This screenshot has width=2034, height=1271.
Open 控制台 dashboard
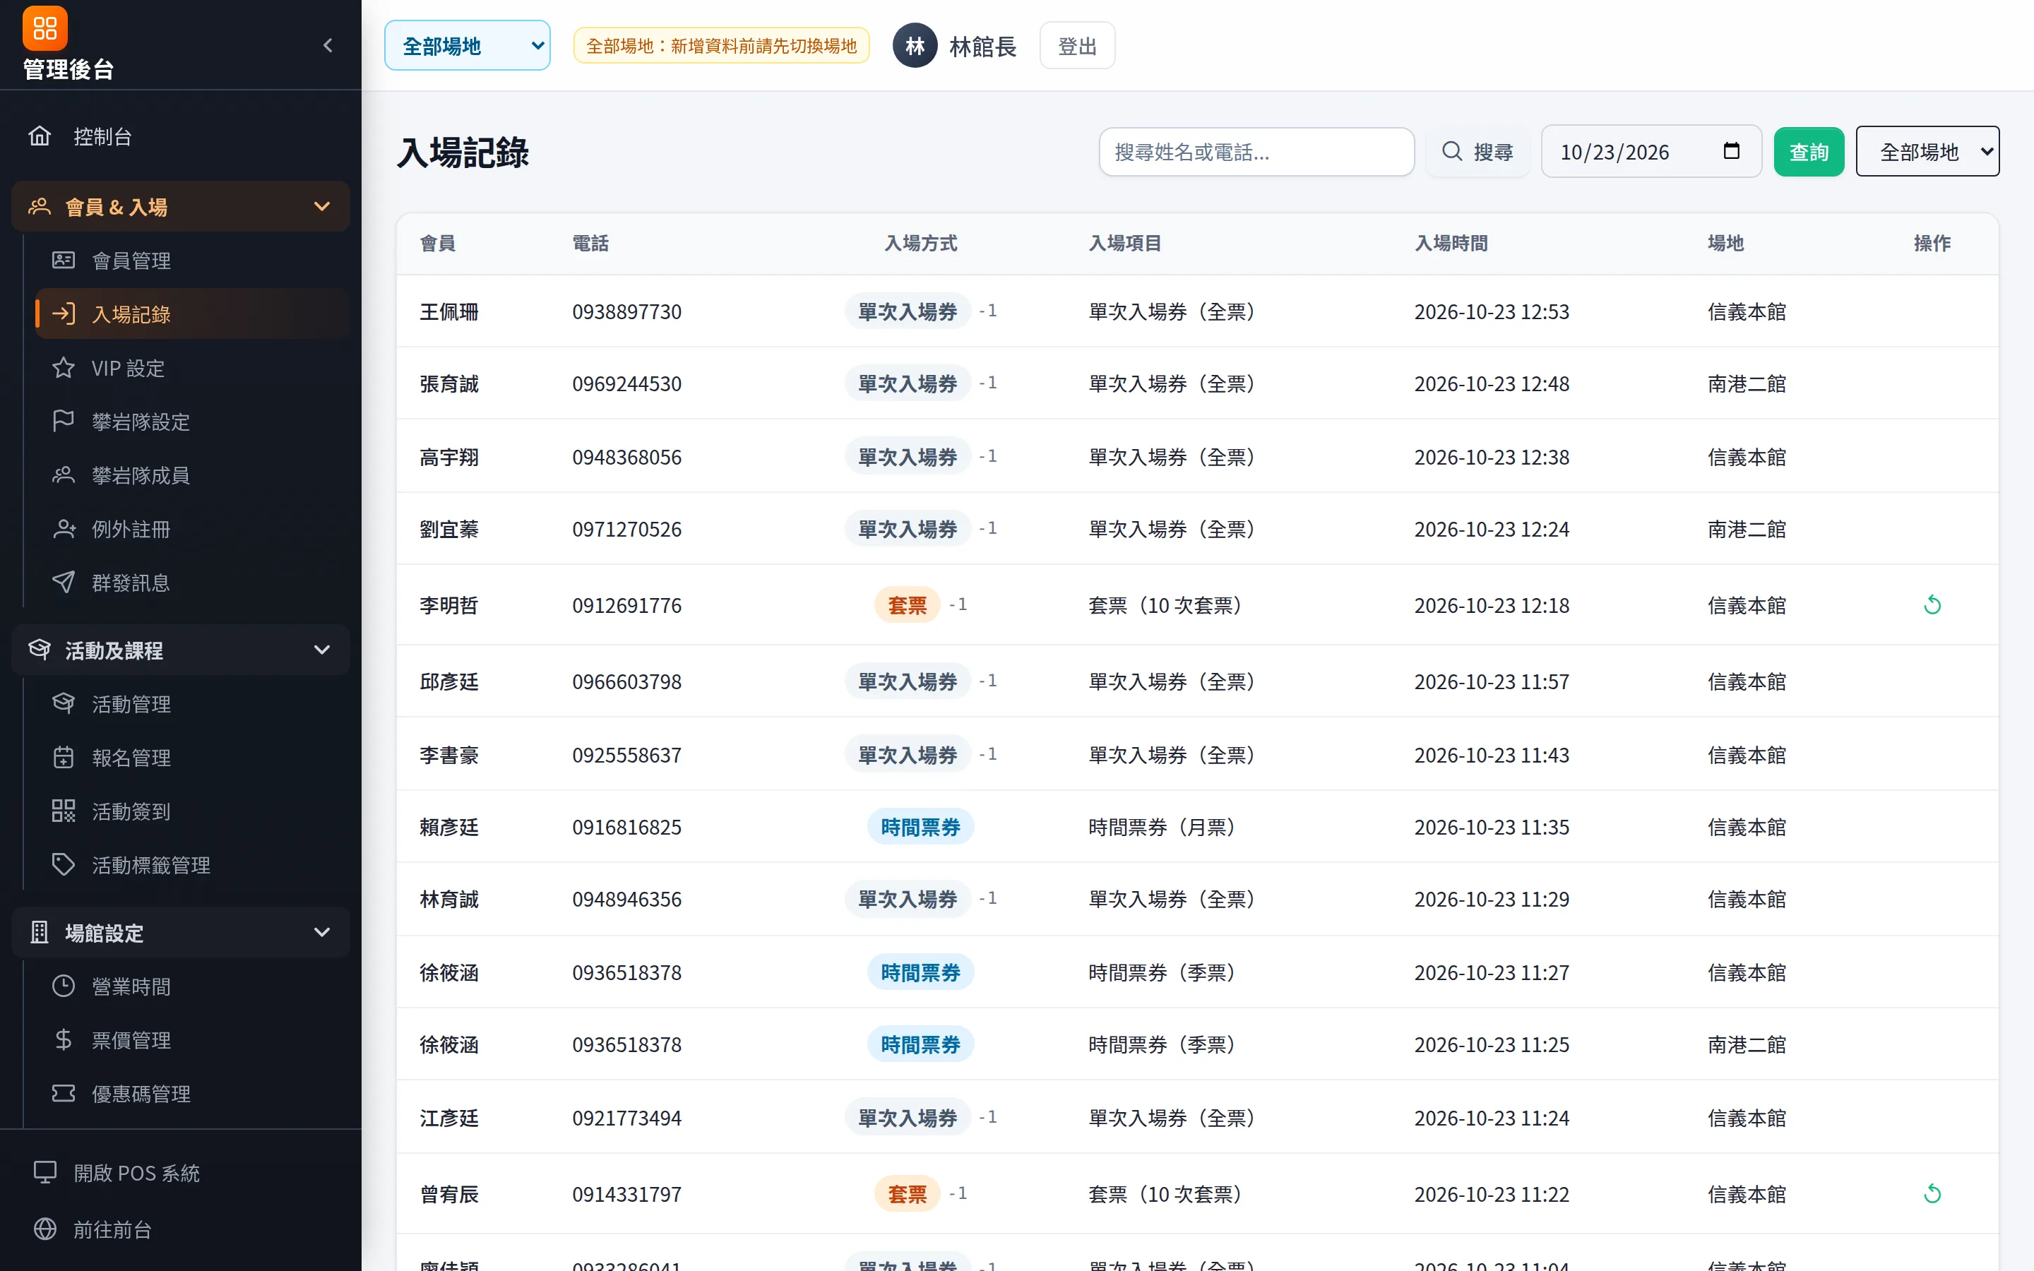[181, 136]
